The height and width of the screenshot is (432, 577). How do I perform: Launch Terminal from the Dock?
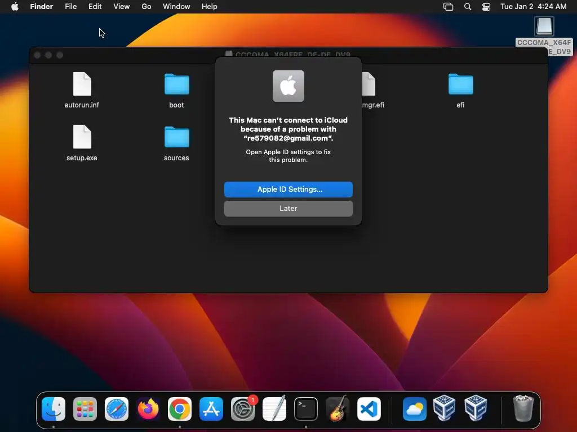coord(306,408)
